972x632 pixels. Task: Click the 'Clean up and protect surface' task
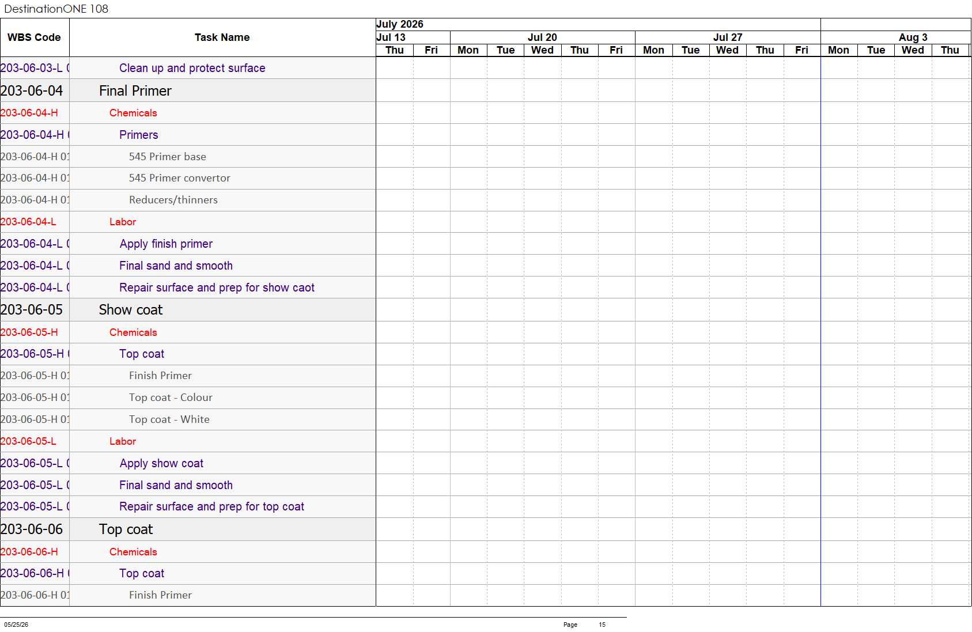click(192, 68)
